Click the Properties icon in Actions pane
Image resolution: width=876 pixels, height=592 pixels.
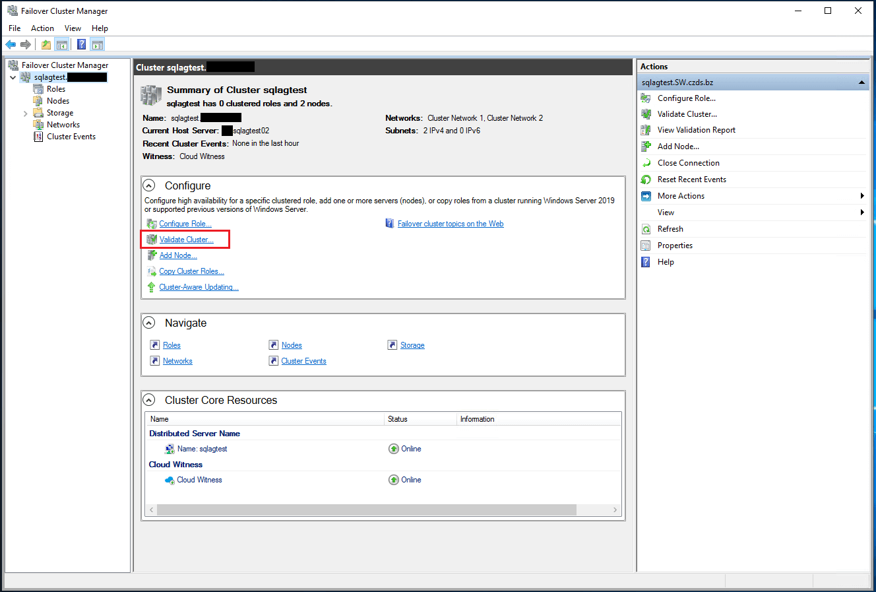tap(646, 246)
